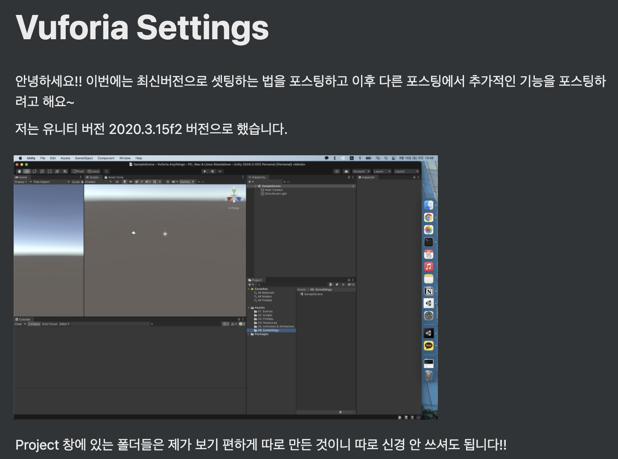Click the Console Clear button
The image size is (618, 459).
18,324
